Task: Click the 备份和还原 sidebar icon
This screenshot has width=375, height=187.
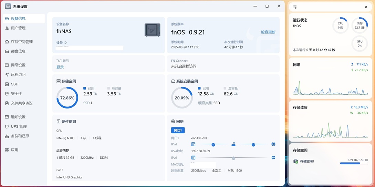Action: coord(7,136)
